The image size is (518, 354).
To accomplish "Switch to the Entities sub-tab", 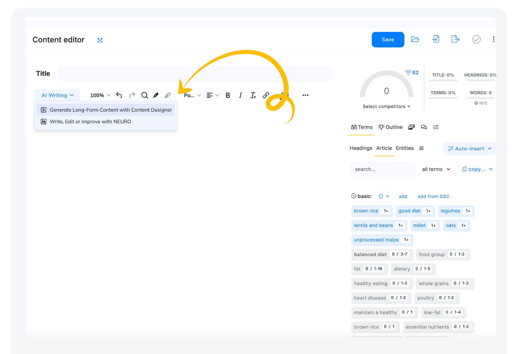I will [x=405, y=148].
